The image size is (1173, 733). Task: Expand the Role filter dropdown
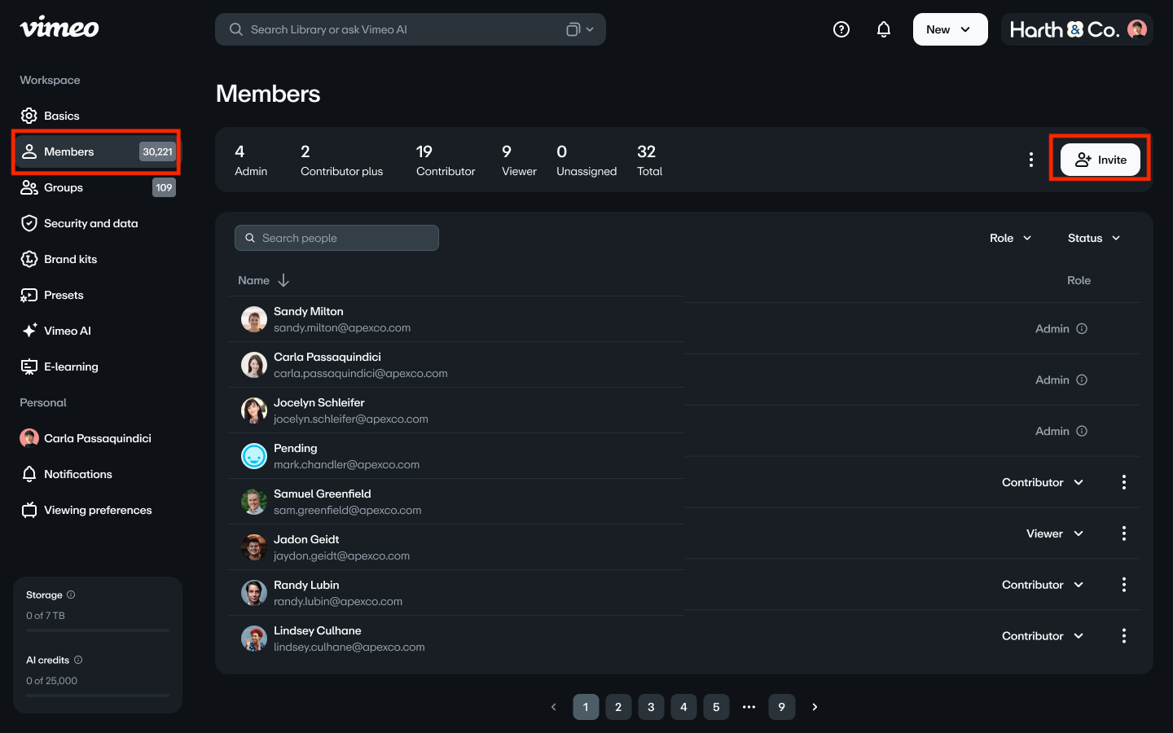coord(1010,238)
